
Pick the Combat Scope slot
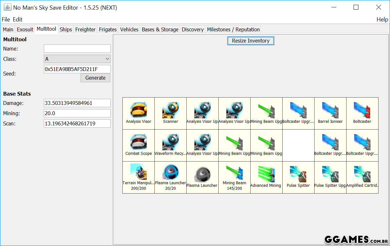[x=138, y=145]
